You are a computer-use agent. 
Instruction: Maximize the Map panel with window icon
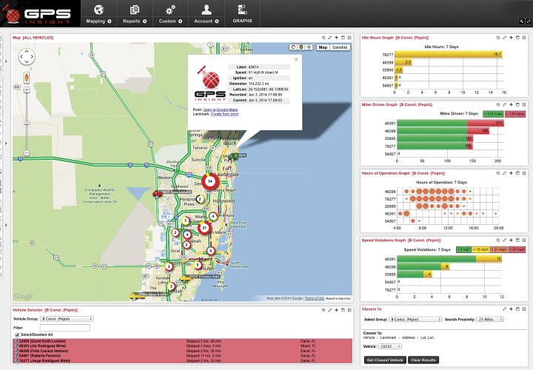pos(343,38)
